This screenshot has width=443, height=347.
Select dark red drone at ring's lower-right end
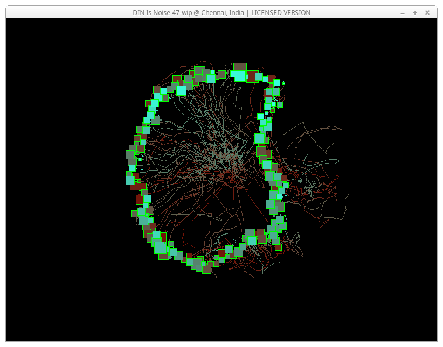(278, 247)
